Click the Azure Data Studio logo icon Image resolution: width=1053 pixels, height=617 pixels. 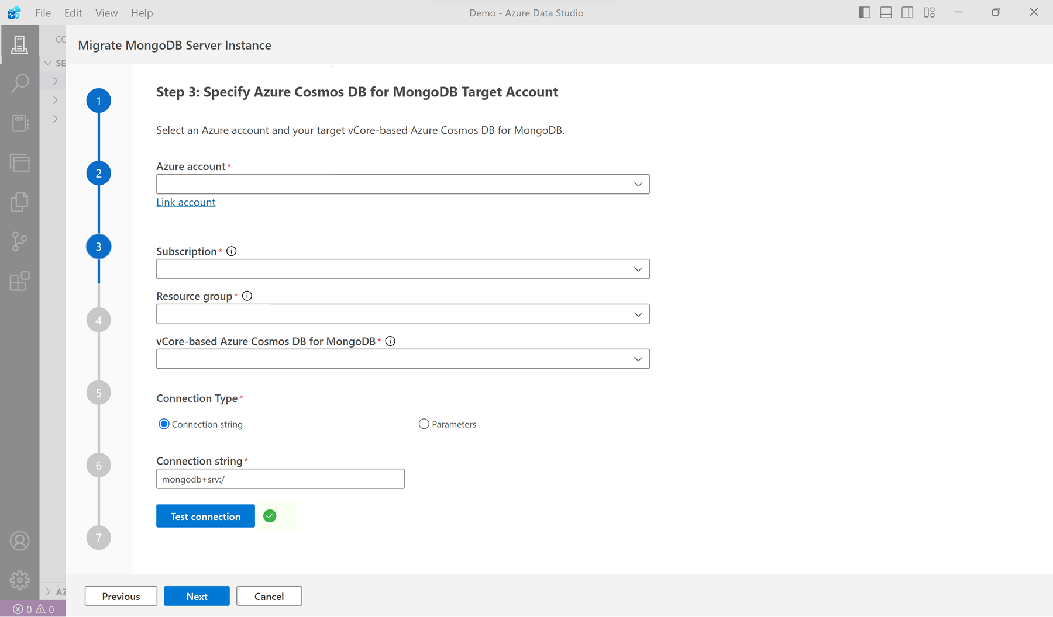click(x=14, y=12)
